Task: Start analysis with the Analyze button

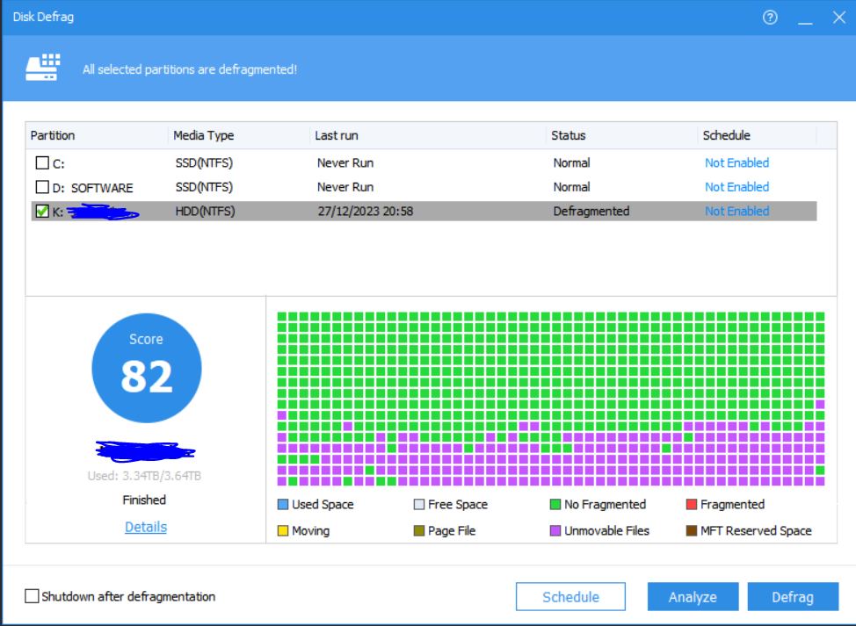Action: 693,596
